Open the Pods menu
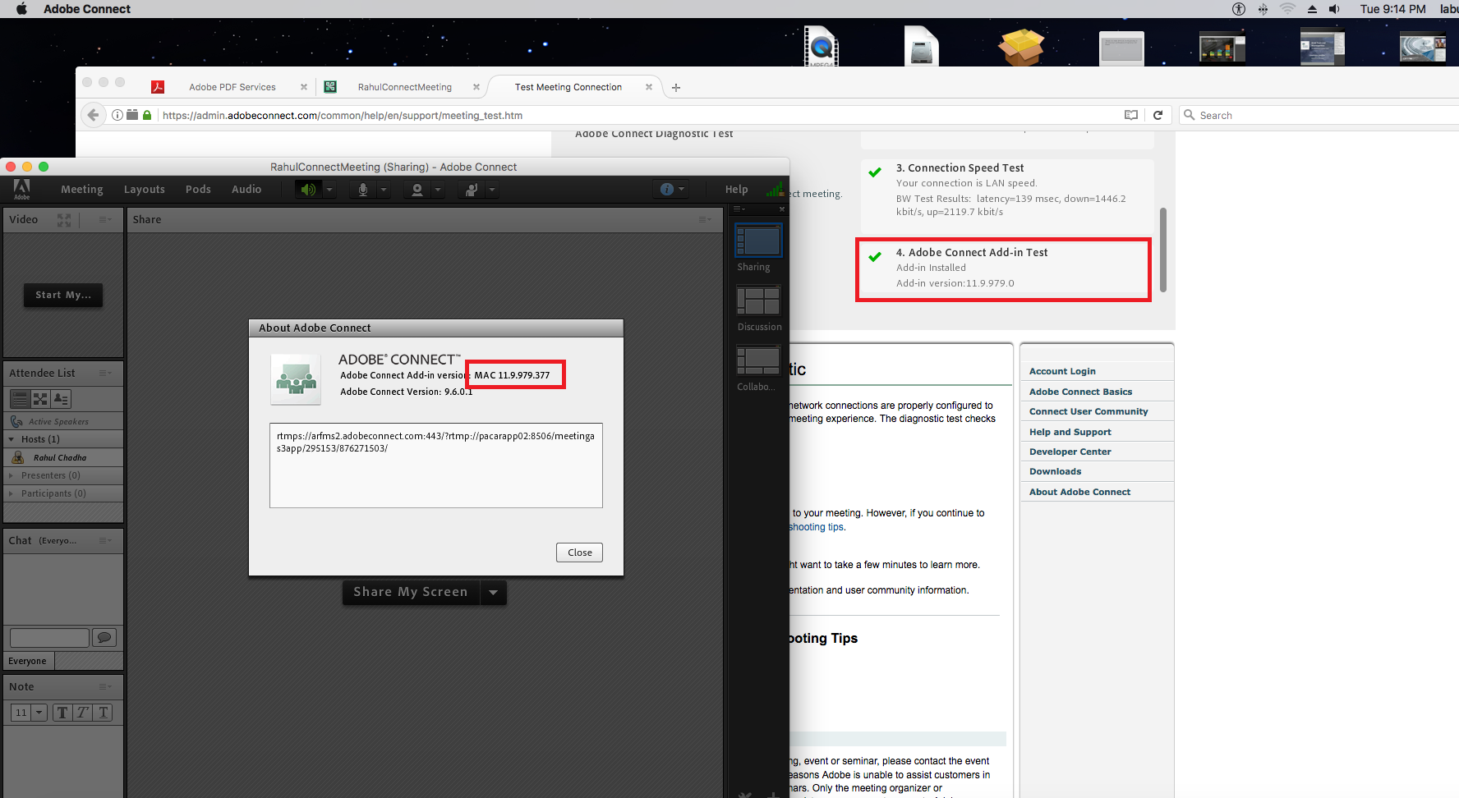This screenshot has width=1459, height=798. 198,190
